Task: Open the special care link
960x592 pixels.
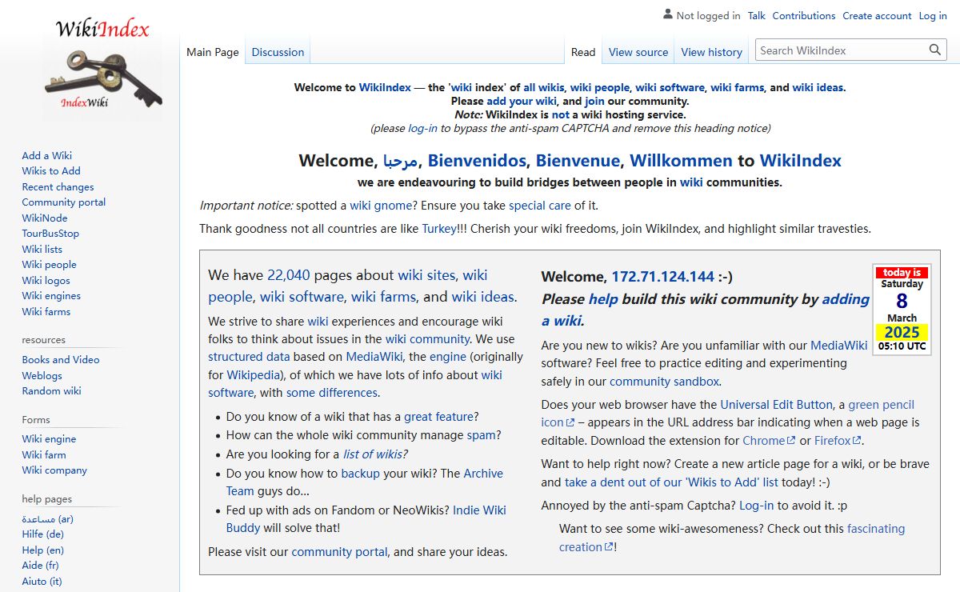Action: pyautogui.click(x=540, y=206)
